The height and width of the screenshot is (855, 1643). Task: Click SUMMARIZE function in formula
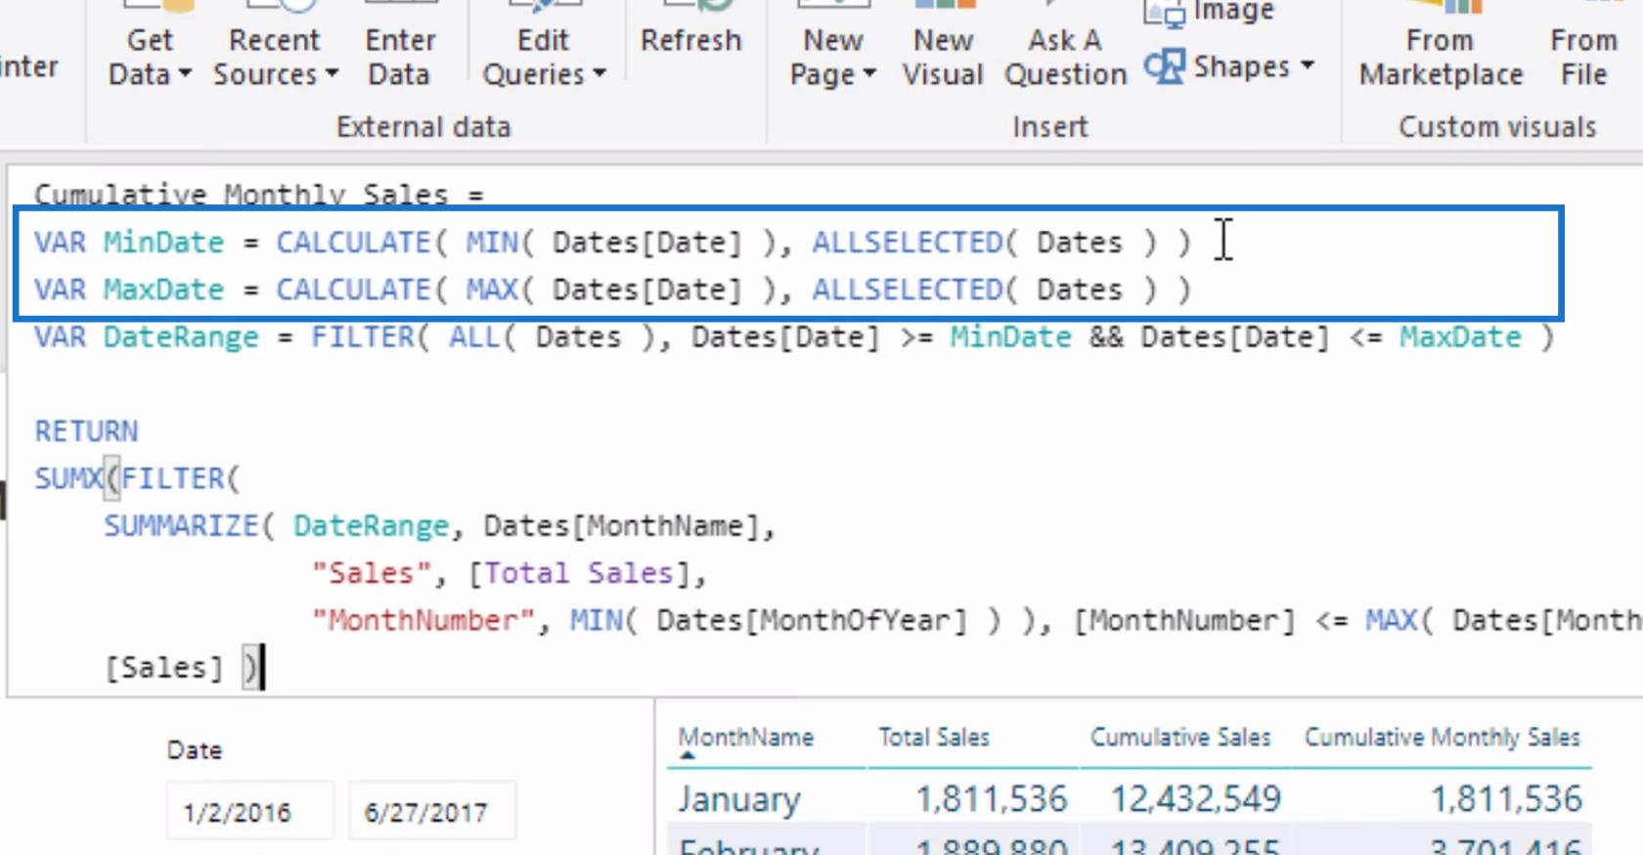pos(181,526)
